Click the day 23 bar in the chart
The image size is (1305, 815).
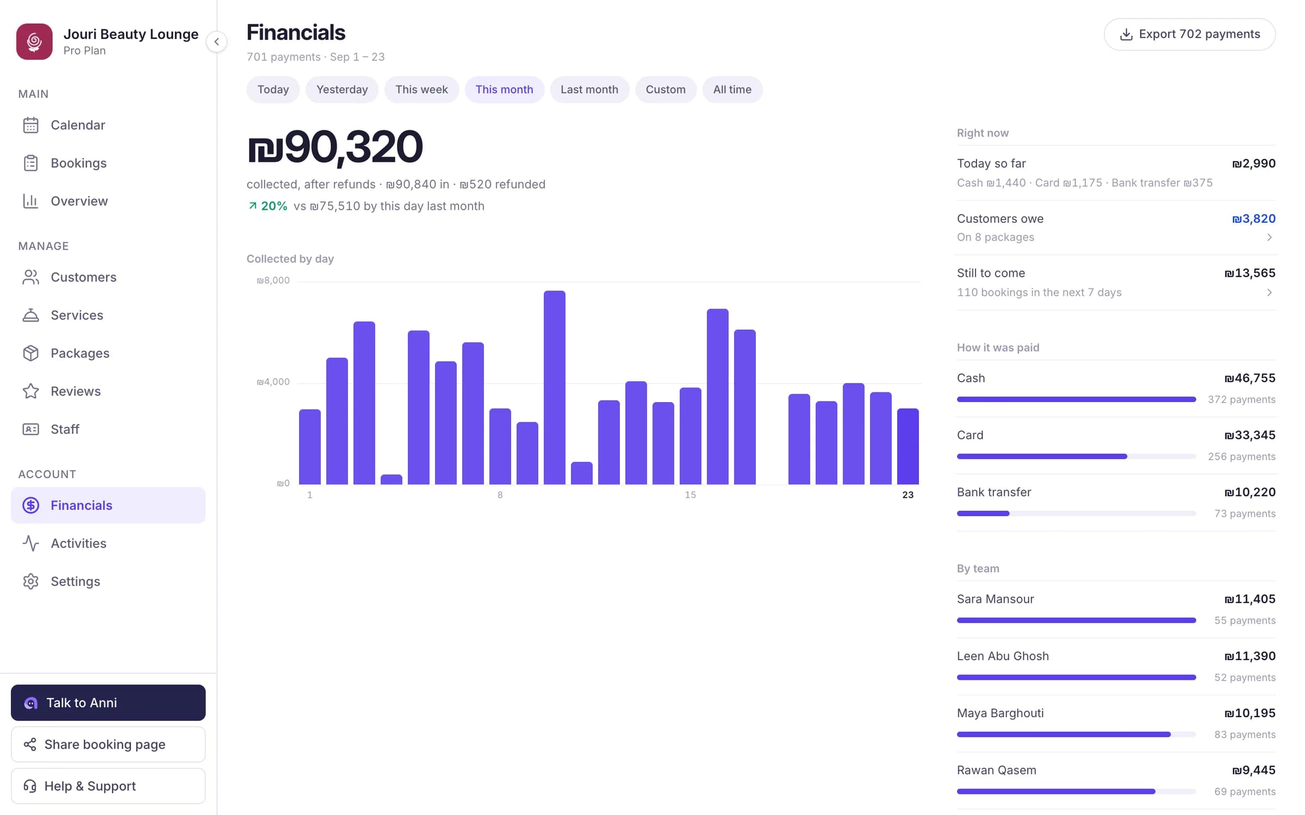click(x=908, y=446)
